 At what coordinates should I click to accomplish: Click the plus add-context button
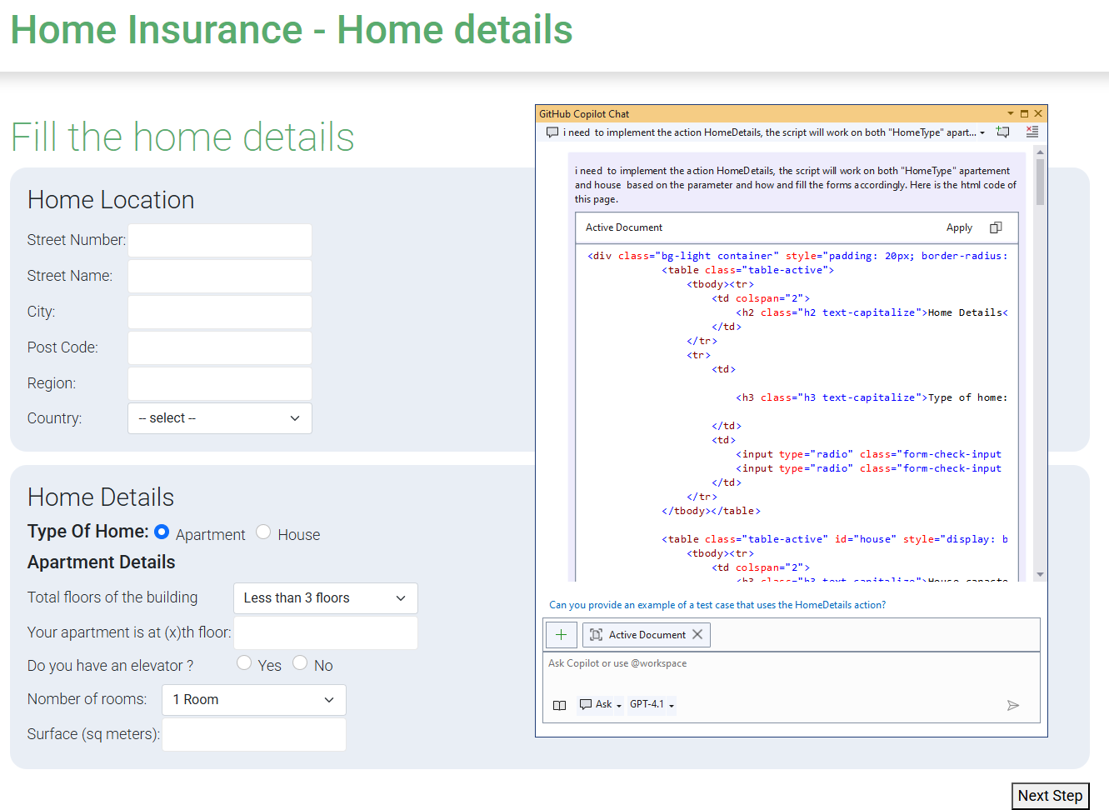[x=561, y=635]
